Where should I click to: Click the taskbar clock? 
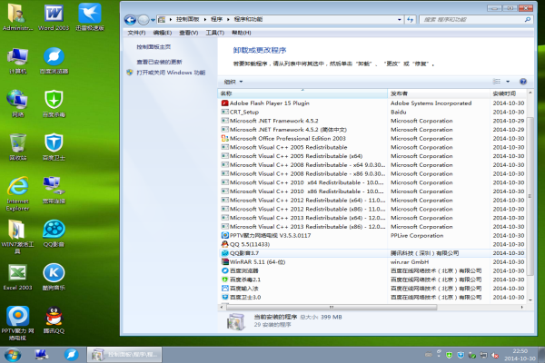[x=520, y=355]
